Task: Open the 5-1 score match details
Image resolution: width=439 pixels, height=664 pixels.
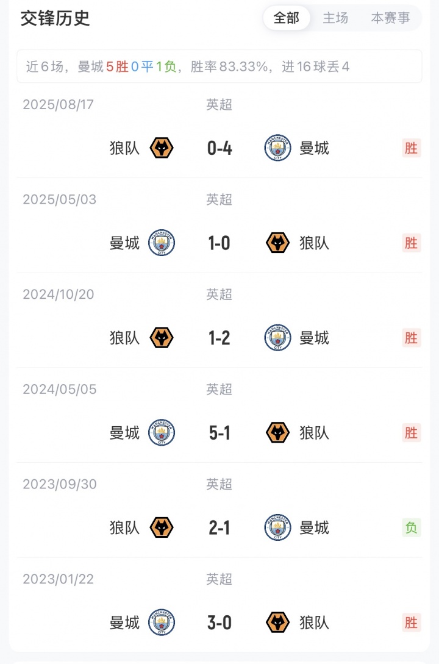Action: tap(220, 433)
